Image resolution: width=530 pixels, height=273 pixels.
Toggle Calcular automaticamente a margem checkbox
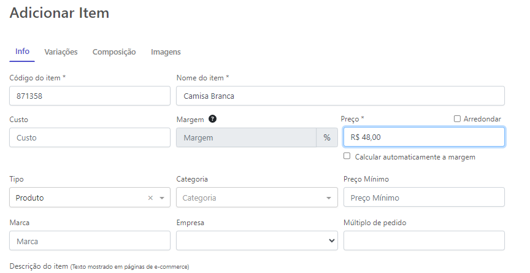click(x=347, y=156)
